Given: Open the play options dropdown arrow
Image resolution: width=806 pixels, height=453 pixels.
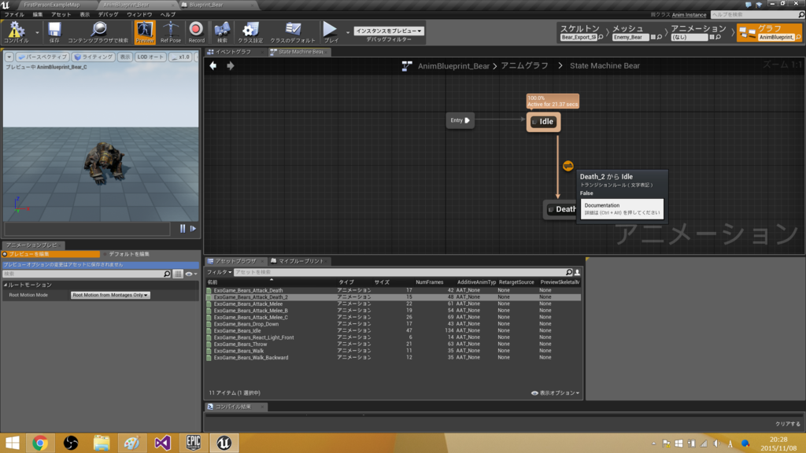Looking at the screenshot, I should [348, 32].
